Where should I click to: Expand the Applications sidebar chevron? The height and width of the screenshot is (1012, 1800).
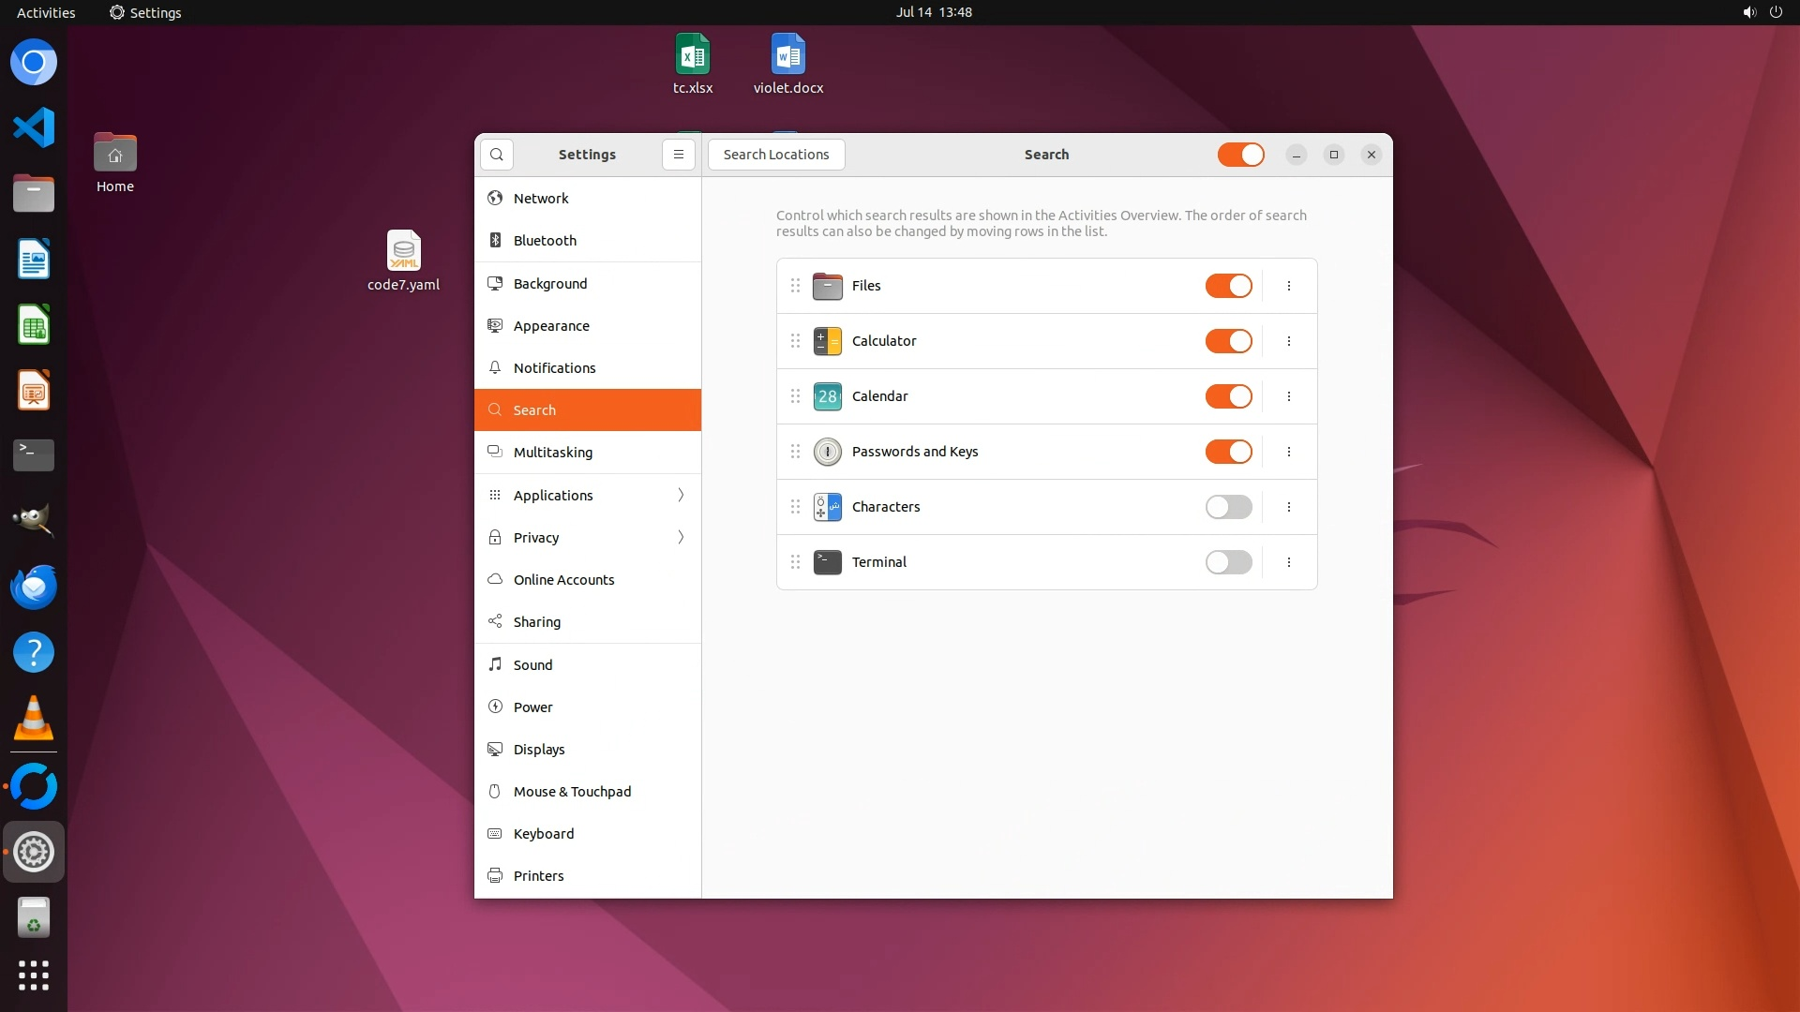(x=681, y=495)
